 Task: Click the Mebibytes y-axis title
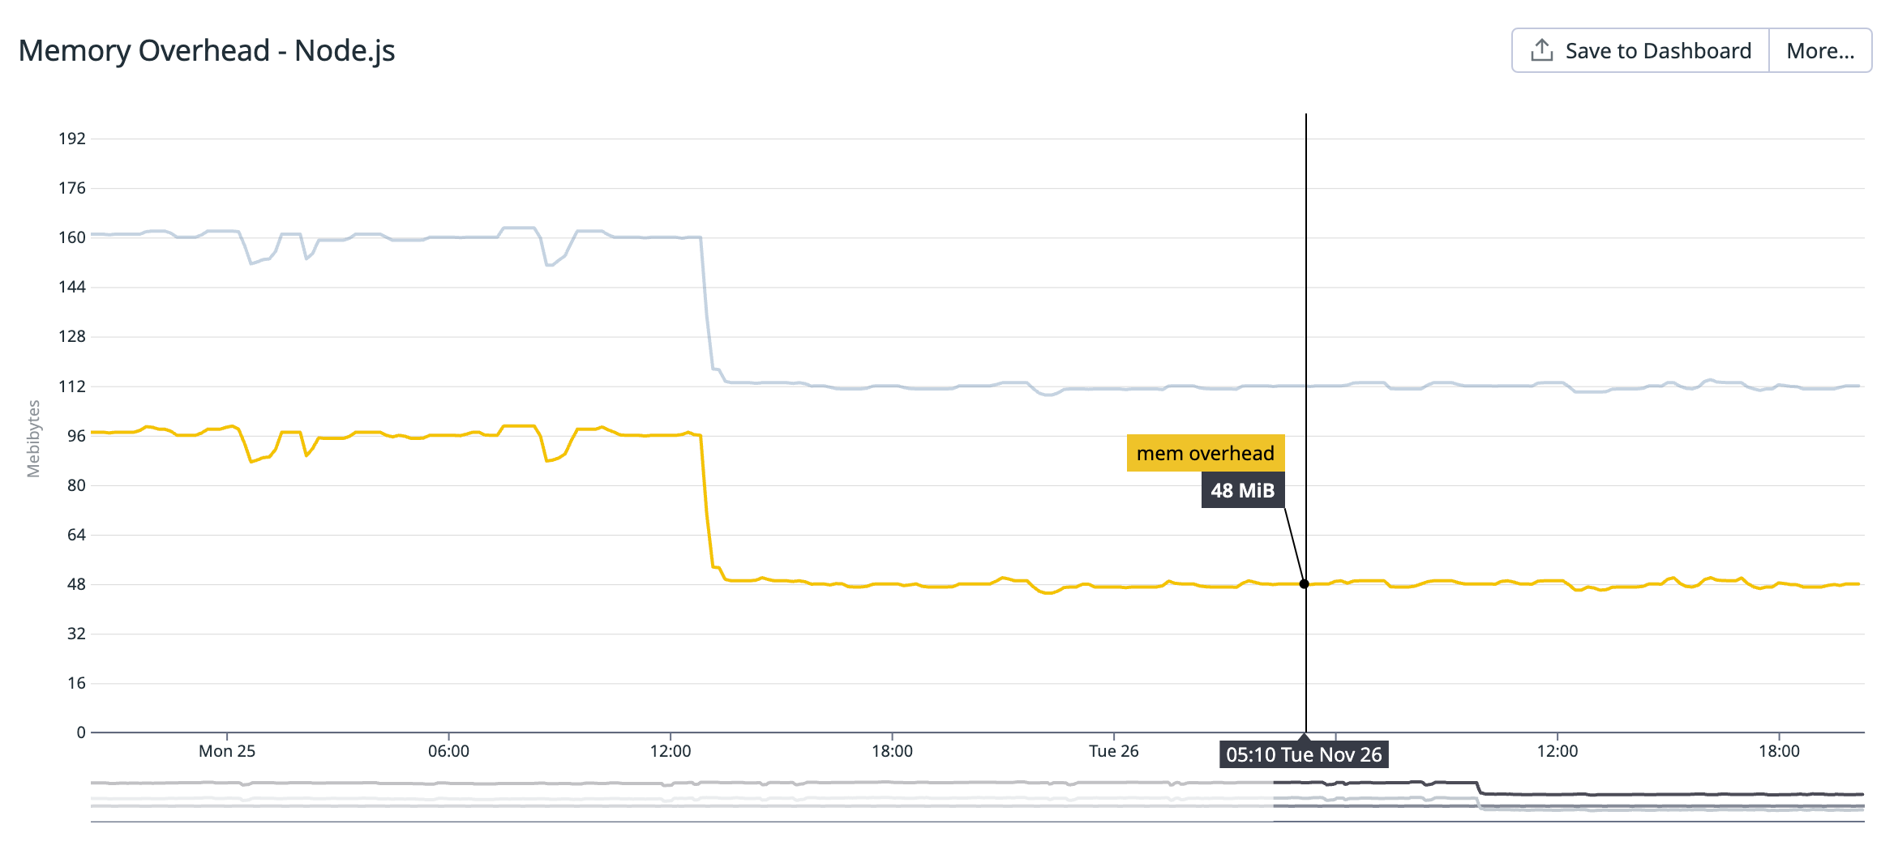[33, 438]
